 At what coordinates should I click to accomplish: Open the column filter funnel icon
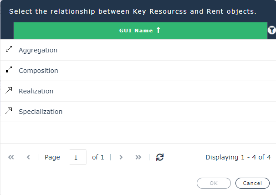(272, 31)
